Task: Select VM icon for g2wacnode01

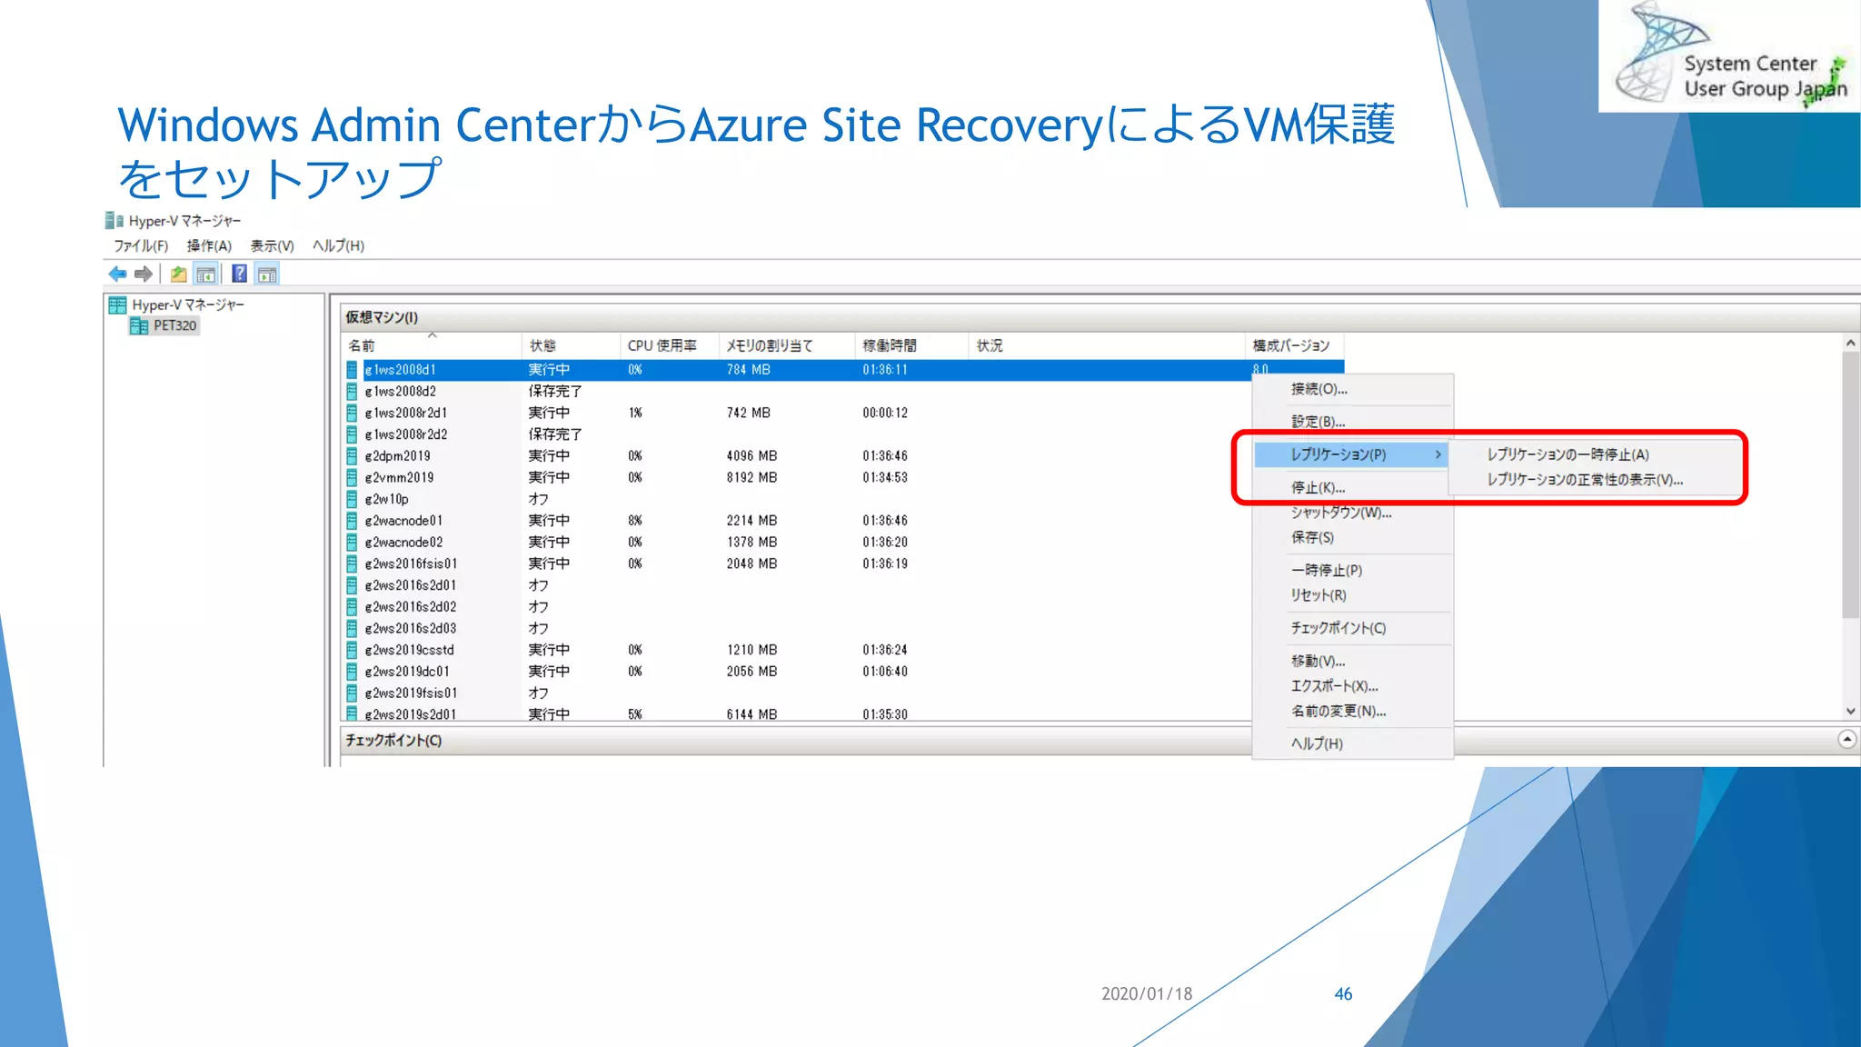Action: [x=352, y=521]
